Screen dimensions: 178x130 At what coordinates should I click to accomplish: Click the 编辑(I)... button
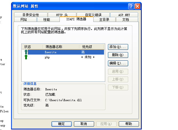pyautogui.click(x=118, y=63)
